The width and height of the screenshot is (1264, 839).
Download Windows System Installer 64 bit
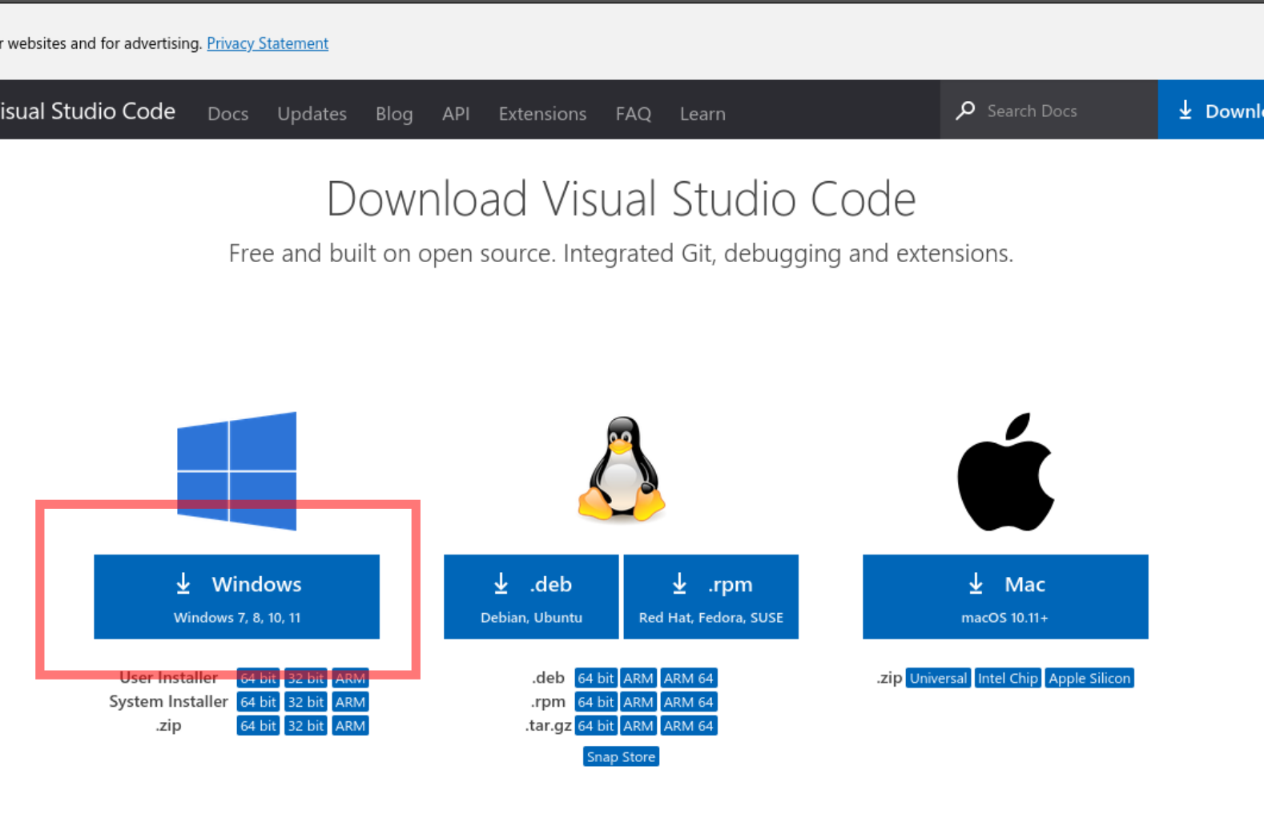[258, 702]
